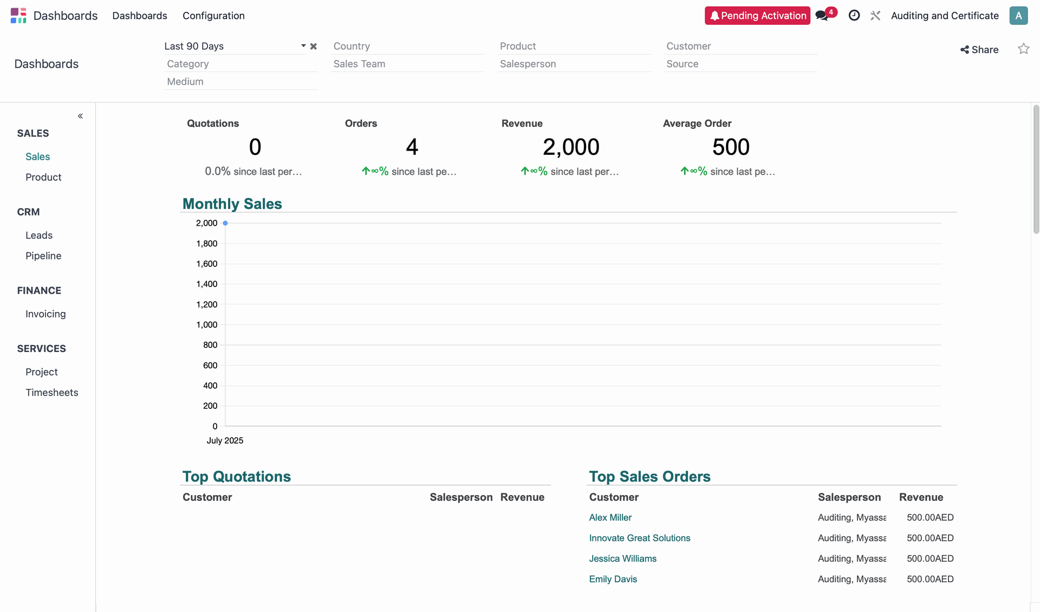
Task: Click the Share icon button
Action: [x=979, y=50]
